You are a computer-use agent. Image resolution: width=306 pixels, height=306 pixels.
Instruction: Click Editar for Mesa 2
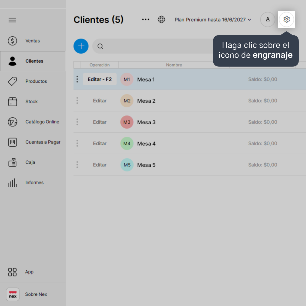click(x=100, y=101)
